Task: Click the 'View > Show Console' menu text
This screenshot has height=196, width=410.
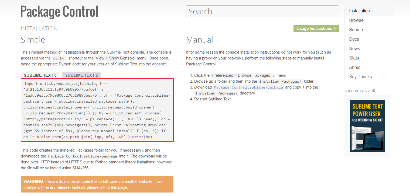Action: 115,58
